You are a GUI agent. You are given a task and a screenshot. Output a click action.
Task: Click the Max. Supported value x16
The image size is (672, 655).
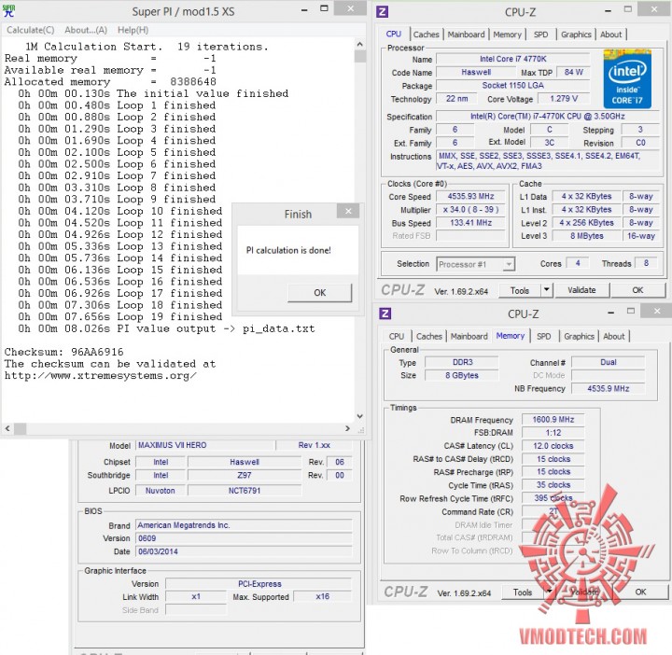[322, 596]
